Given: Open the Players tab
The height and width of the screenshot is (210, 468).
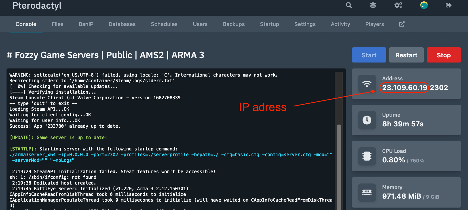Looking at the screenshot, I should coord(375,24).
